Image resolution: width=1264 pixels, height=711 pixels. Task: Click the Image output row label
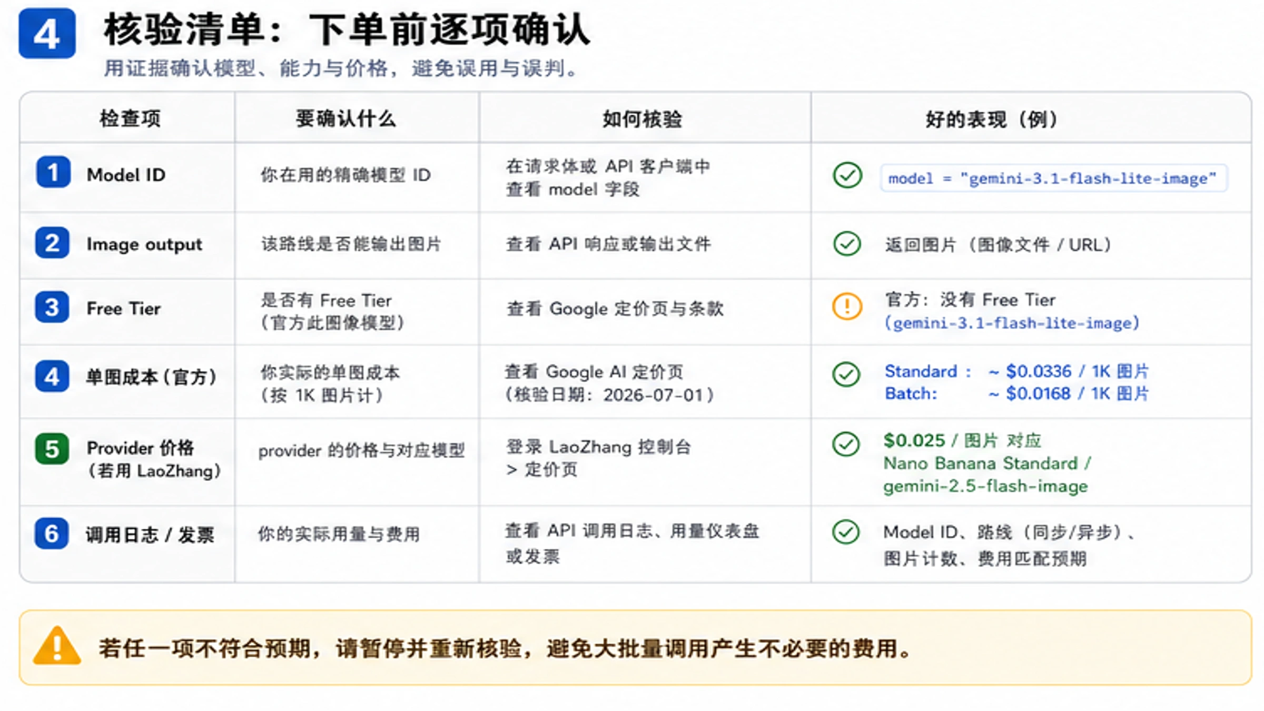click(x=144, y=244)
